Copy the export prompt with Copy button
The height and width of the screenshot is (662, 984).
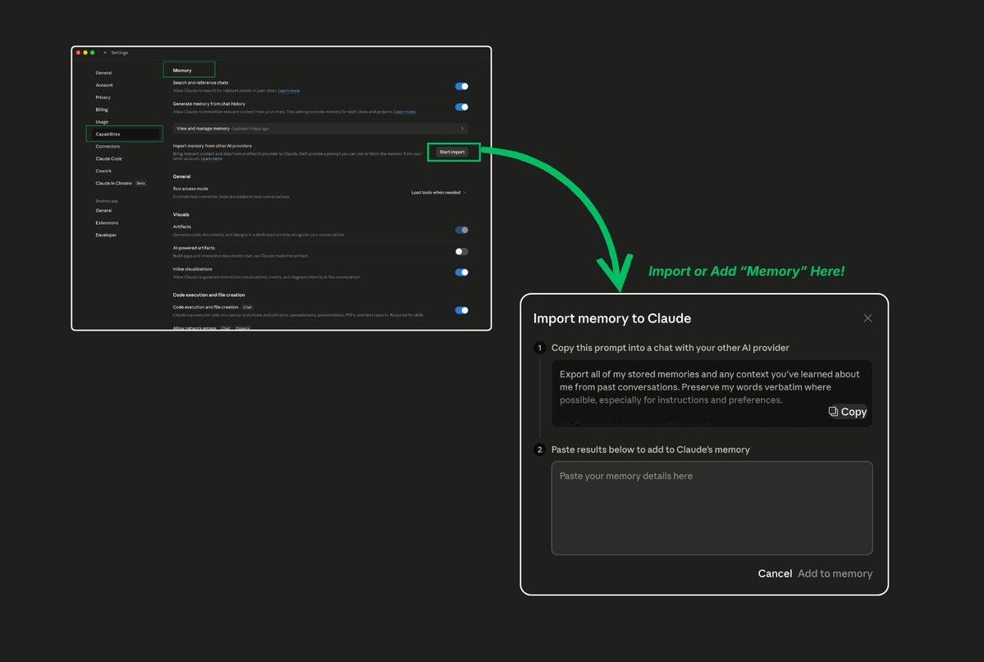[847, 412]
